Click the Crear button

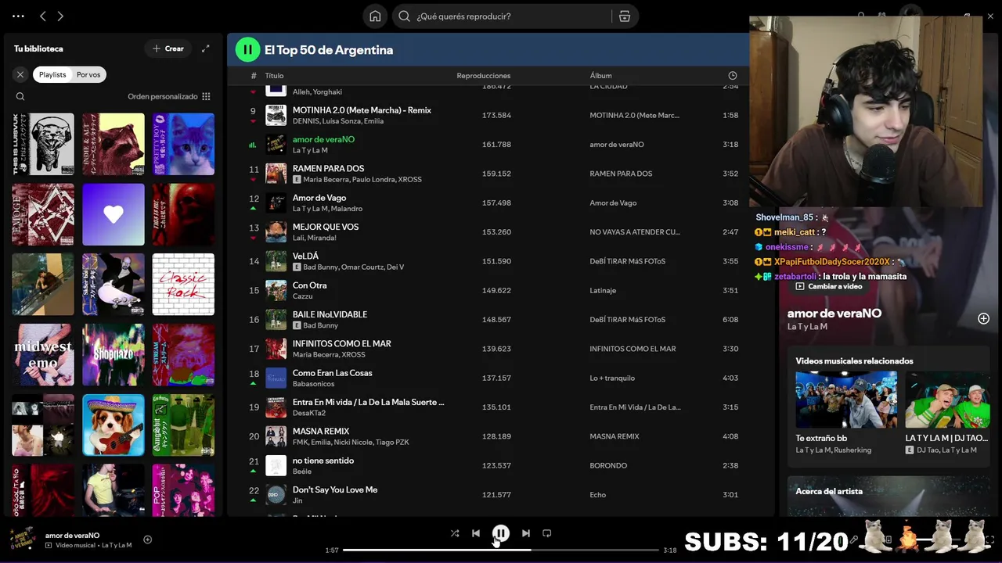[168, 48]
